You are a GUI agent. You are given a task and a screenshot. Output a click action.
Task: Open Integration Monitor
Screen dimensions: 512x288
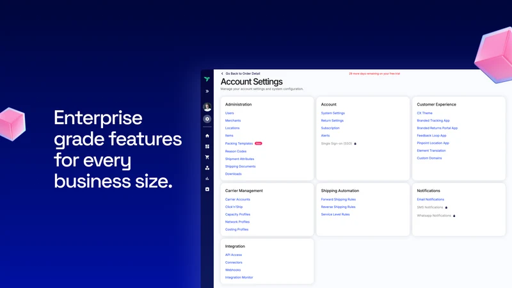239,277
